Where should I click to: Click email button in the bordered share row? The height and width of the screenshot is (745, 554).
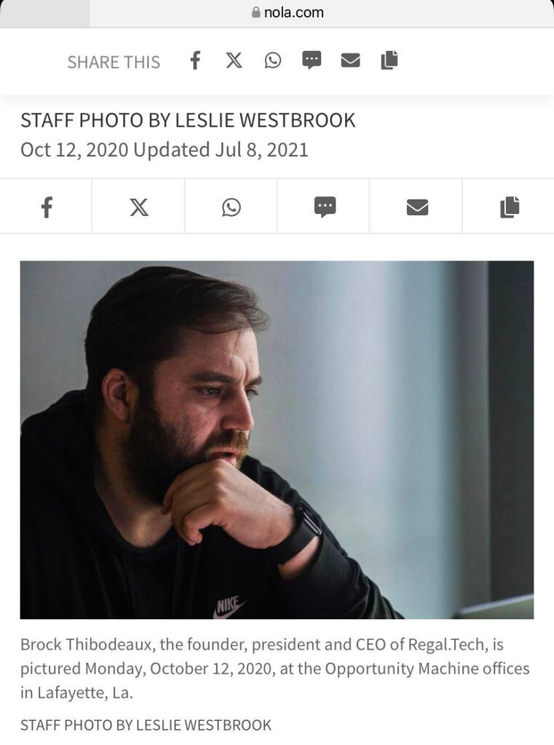tap(416, 207)
